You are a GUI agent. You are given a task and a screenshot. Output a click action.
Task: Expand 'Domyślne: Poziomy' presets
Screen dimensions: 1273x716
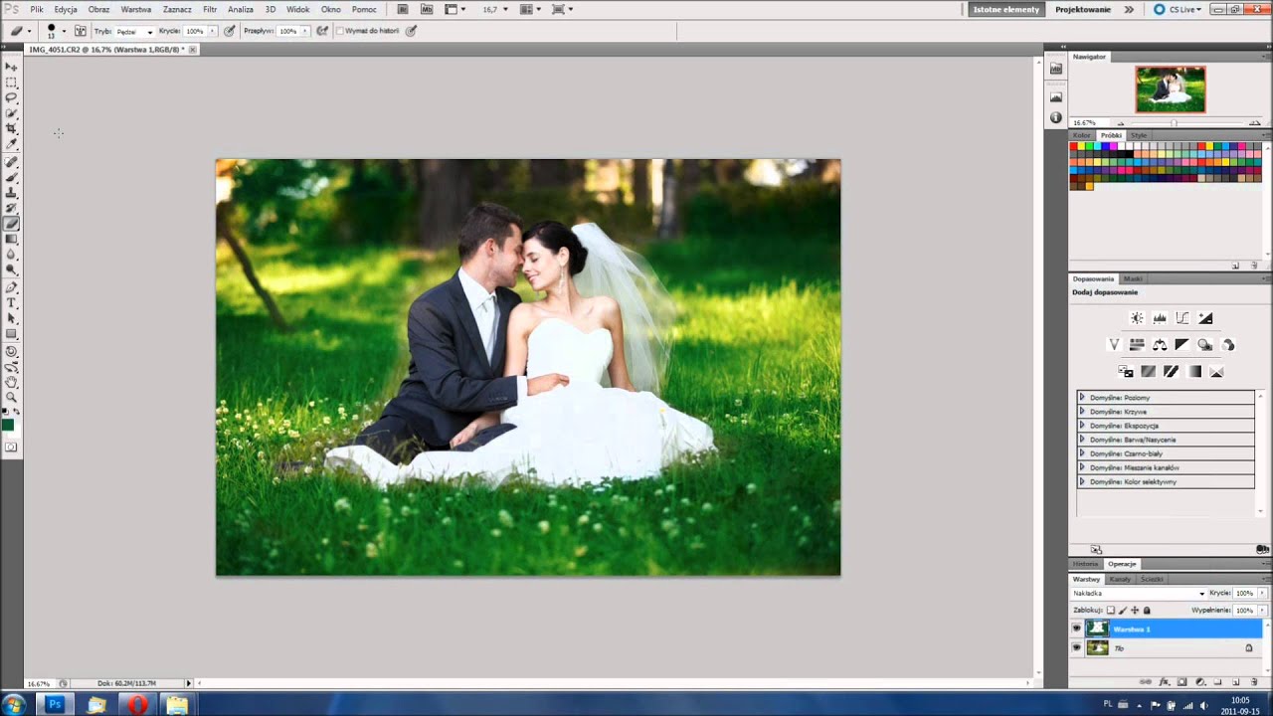1082,398
